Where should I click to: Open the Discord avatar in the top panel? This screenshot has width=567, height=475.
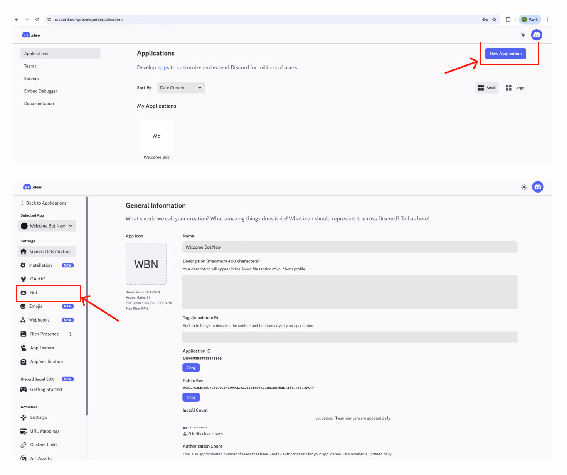(537, 35)
